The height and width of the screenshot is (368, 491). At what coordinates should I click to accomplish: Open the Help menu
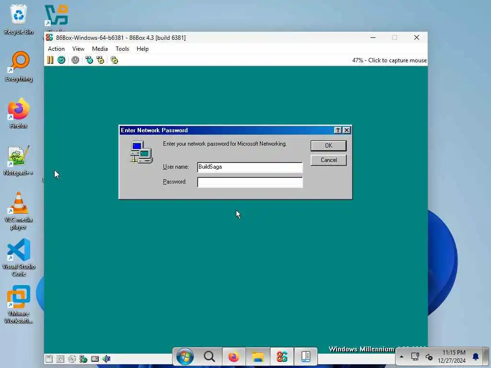tap(142, 49)
